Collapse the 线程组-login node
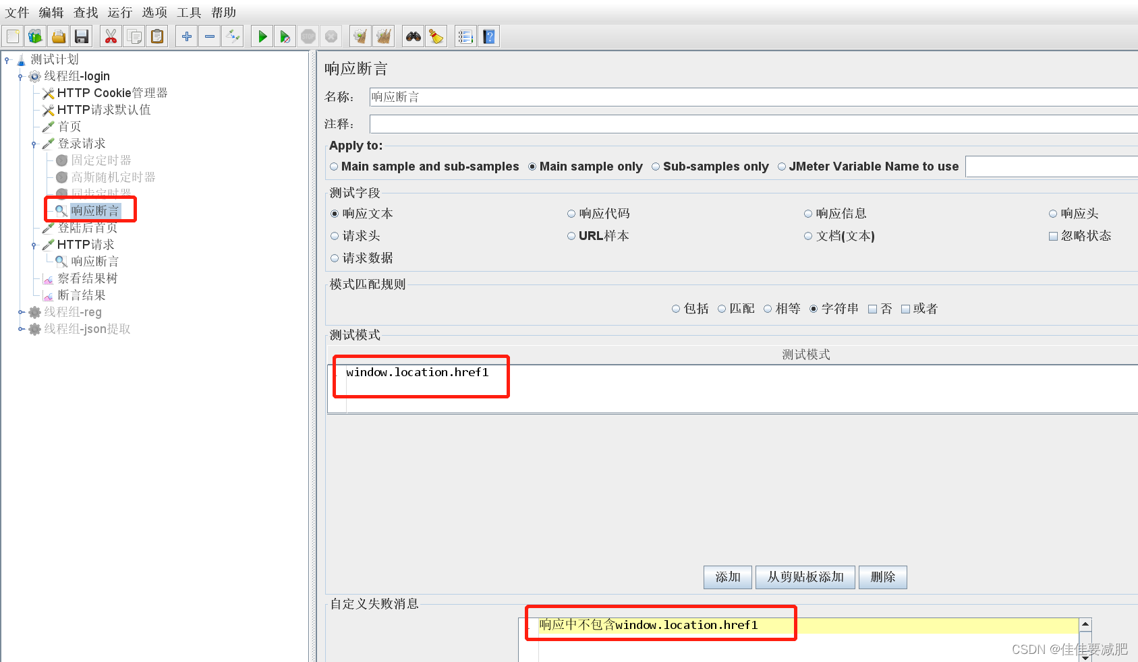 click(x=20, y=77)
